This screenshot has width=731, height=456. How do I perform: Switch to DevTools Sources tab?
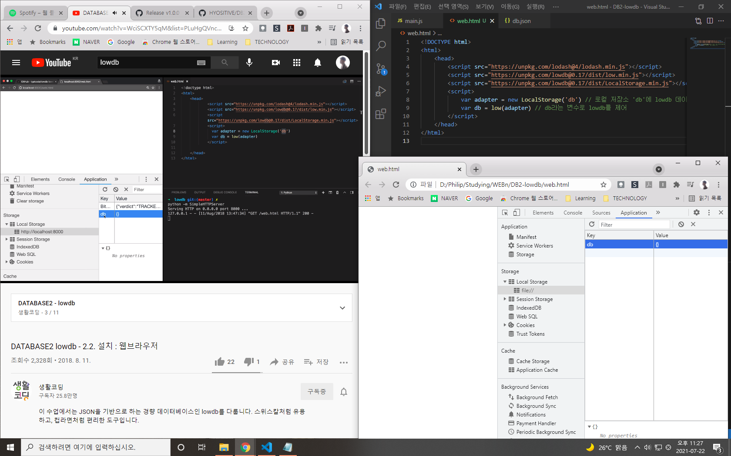click(x=601, y=212)
